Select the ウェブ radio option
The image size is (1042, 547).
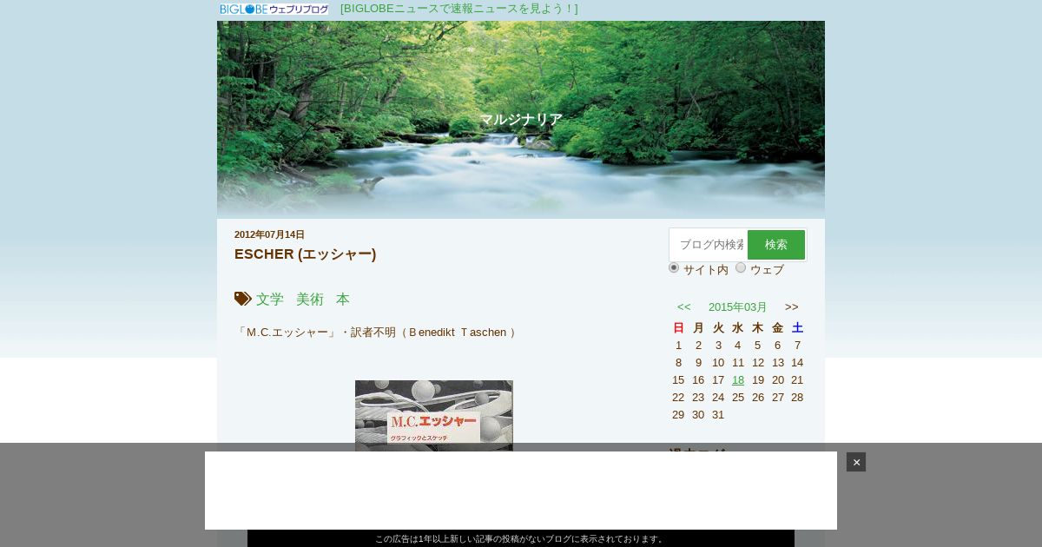coord(741,267)
